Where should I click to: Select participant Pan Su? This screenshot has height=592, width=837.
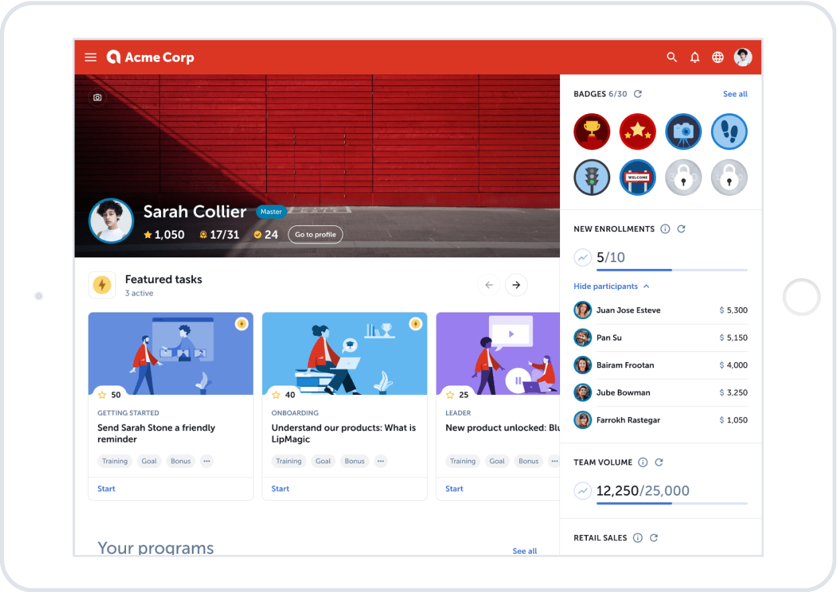coord(661,338)
